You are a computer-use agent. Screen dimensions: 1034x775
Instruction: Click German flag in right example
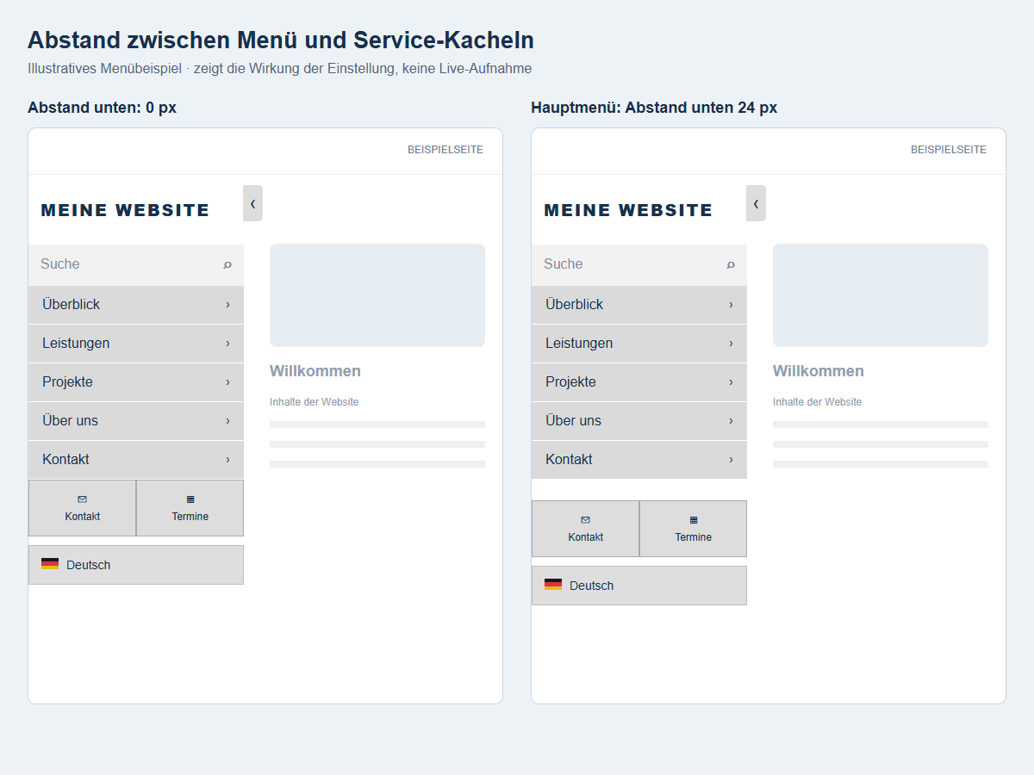click(x=553, y=585)
